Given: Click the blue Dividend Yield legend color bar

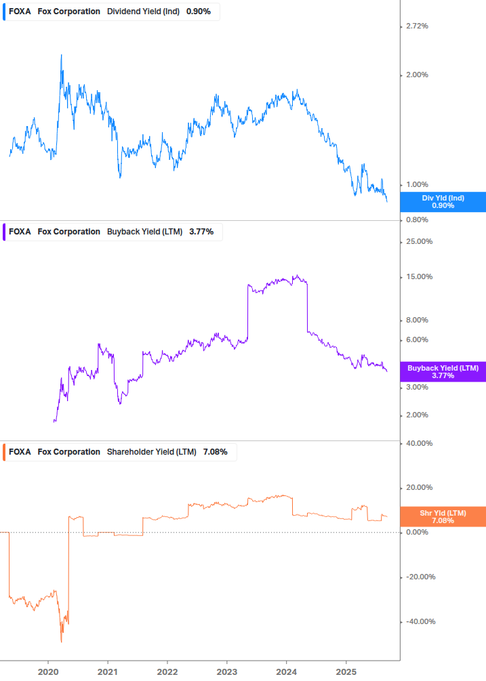Looking at the screenshot, I should point(4,12).
